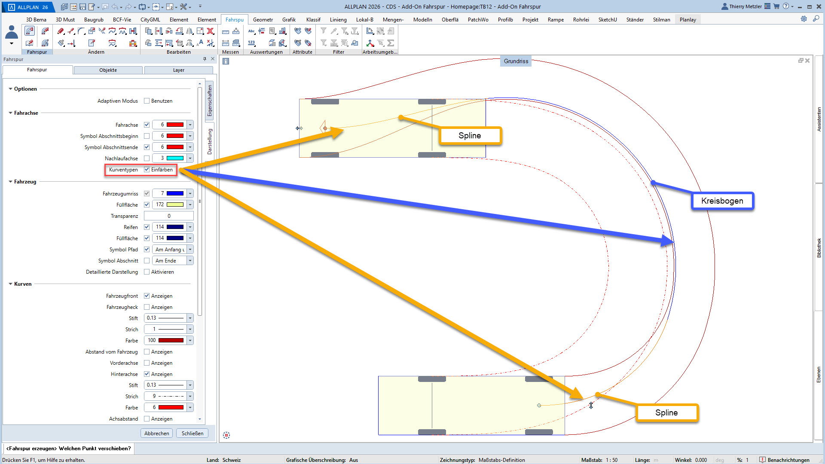Viewport: 825px width, 464px height.
Task: Open the Geometr ribbon tab
Action: click(x=263, y=19)
